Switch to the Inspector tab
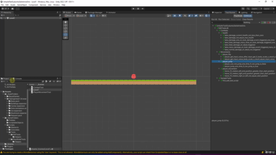The height and width of the screenshot is (155, 276). (x=217, y=12)
